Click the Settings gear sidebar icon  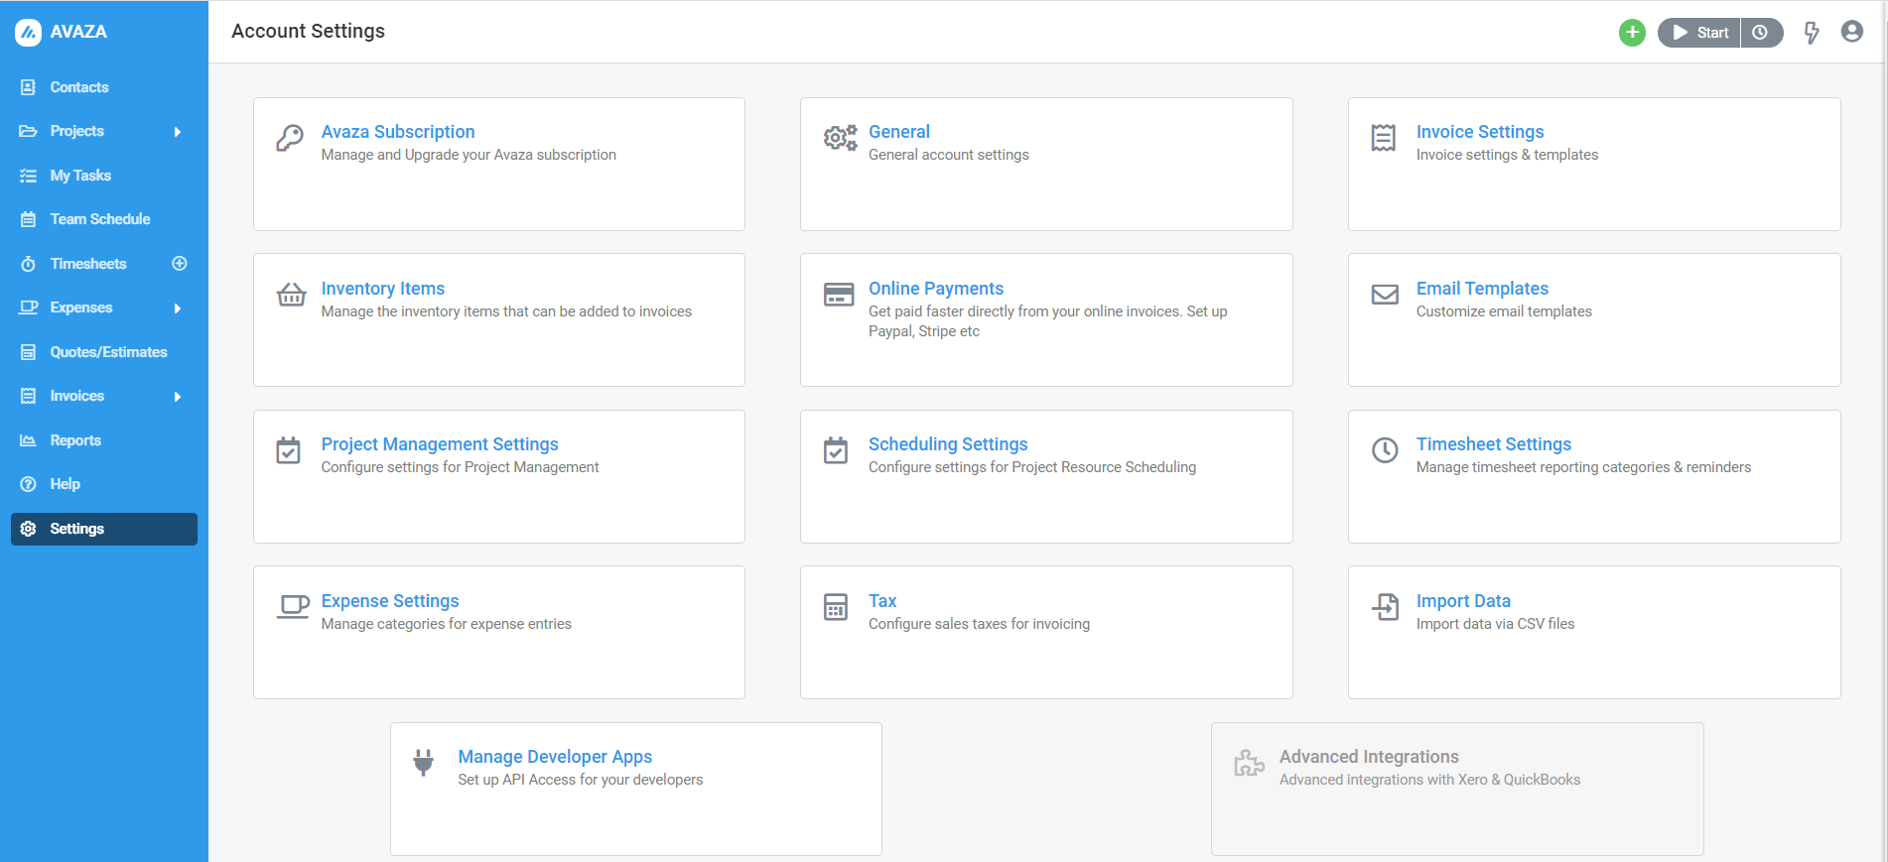[x=28, y=529]
